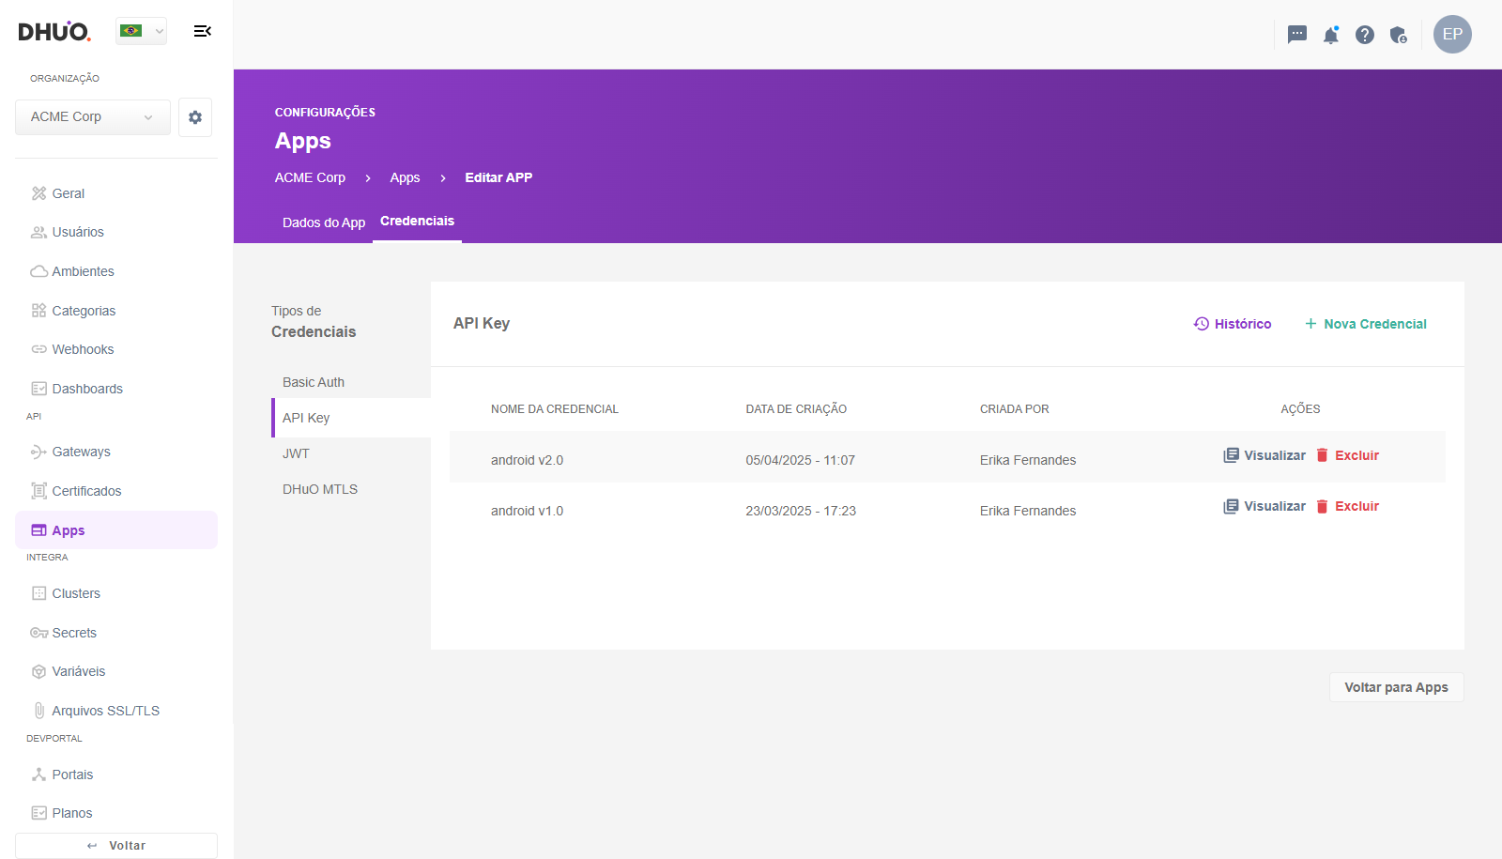1502x859 pixels.
Task: Excluir the android v1.0 credential
Action: coord(1347,506)
